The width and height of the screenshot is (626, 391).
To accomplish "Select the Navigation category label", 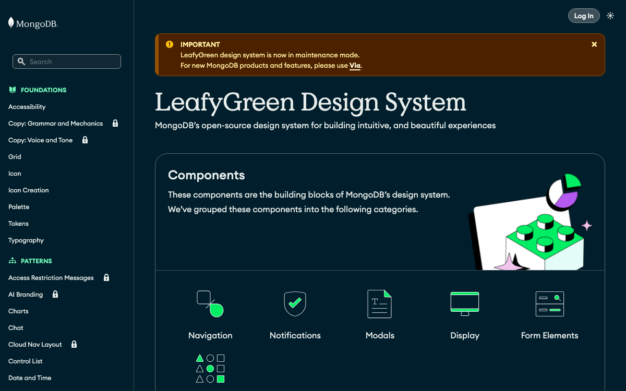I will [x=210, y=336].
